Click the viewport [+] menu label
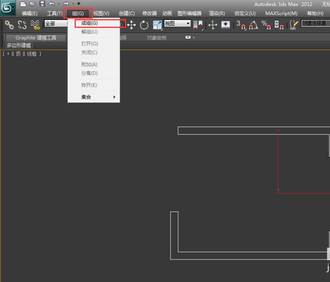The image size is (330, 282). (8, 54)
